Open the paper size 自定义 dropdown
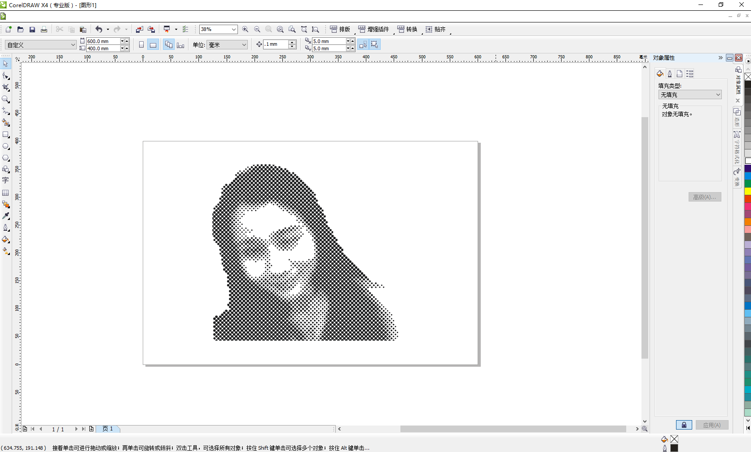The width and height of the screenshot is (751, 452). coord(73,44)
